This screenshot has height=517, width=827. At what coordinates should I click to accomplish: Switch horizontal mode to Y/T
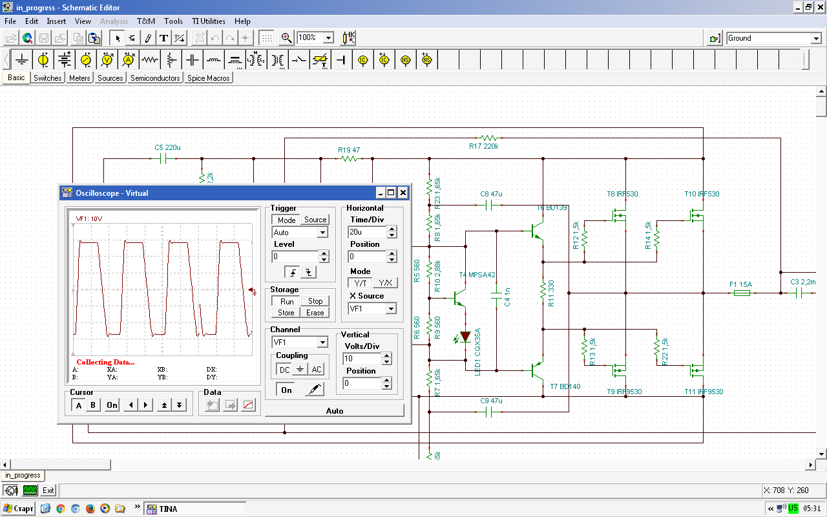click(361, 283)
